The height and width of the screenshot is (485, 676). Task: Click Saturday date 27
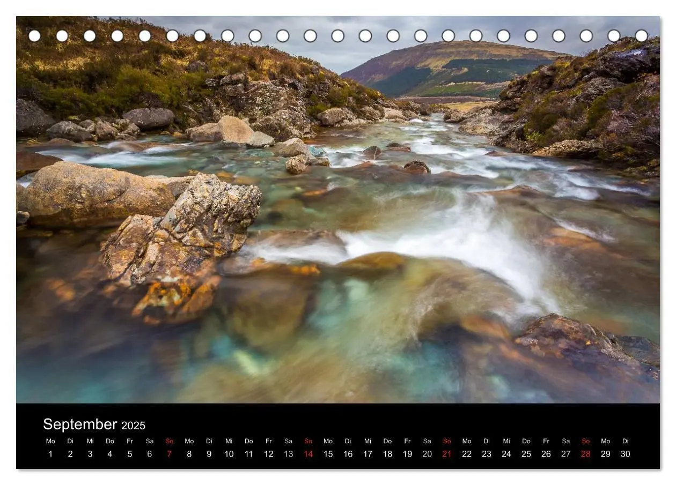tap(567, 454)
